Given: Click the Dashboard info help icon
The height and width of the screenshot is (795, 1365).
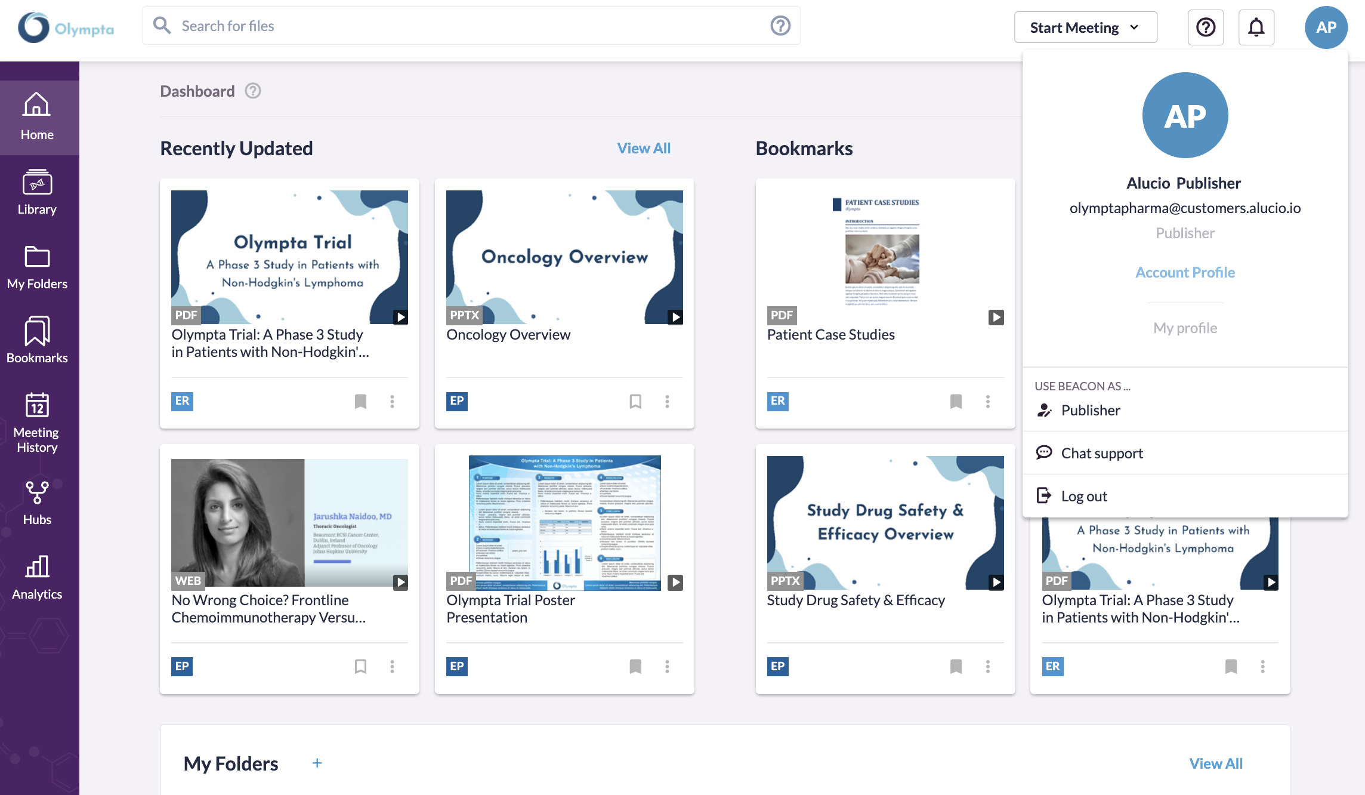Looking at the screenshot, I should point(253,91).
